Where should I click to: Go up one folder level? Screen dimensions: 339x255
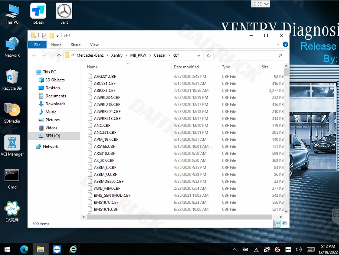click(59, 55)
